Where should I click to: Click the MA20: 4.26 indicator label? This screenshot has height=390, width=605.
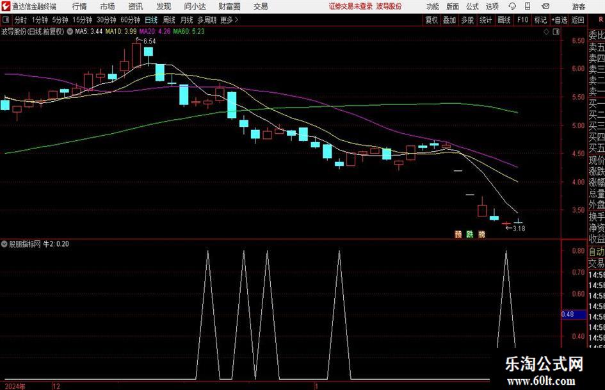155,31
